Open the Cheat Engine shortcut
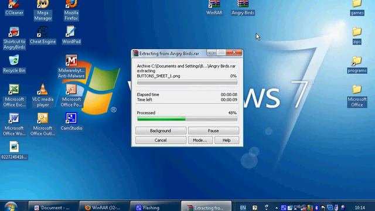Image resolution: width=375 pixels, height=211 pixels. 43,35
